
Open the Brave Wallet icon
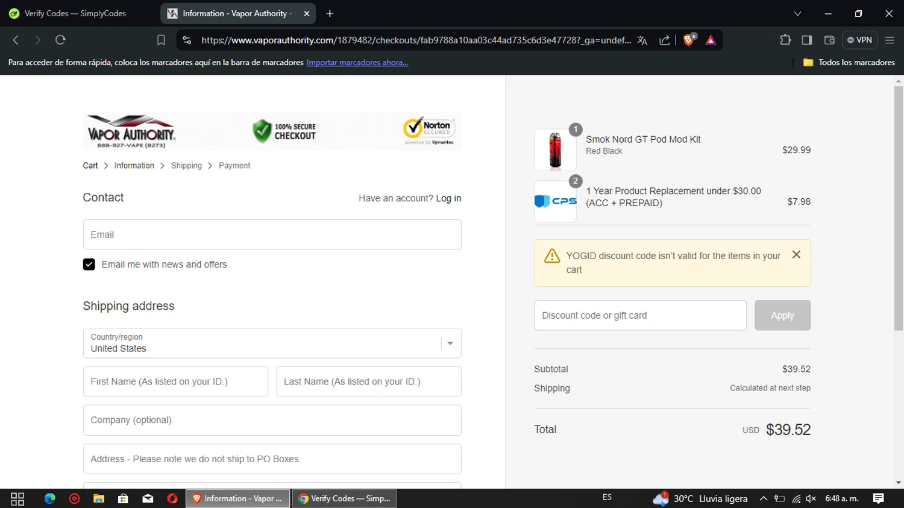click(x=829, y=40)
